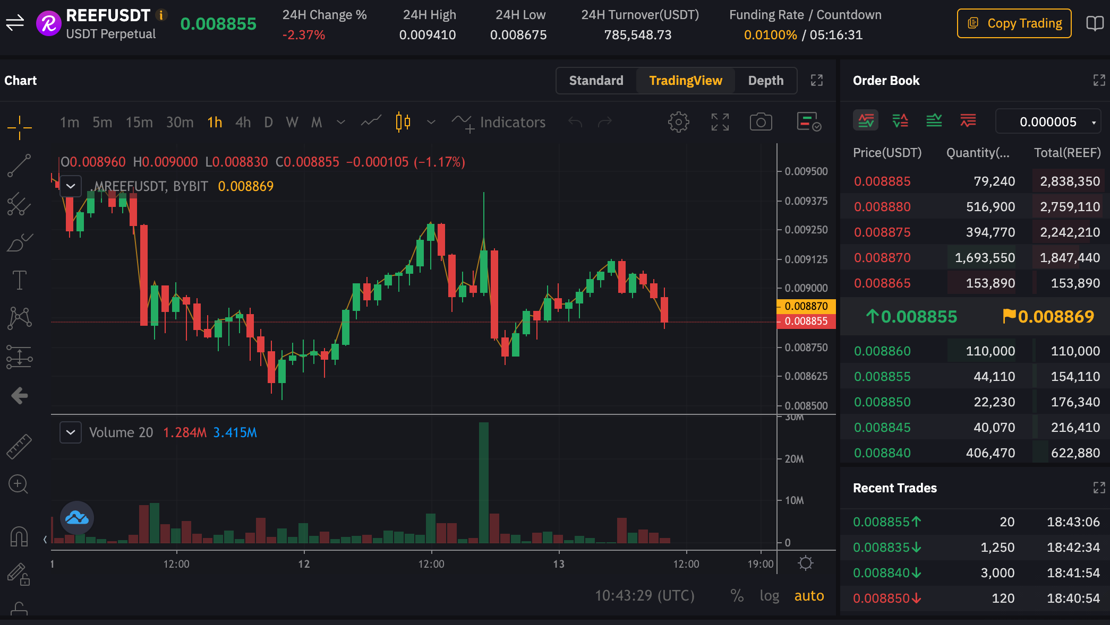Select the crosshair cursor tool
This screenshot has width=1110, height=625.
click(x=20, y=127)
